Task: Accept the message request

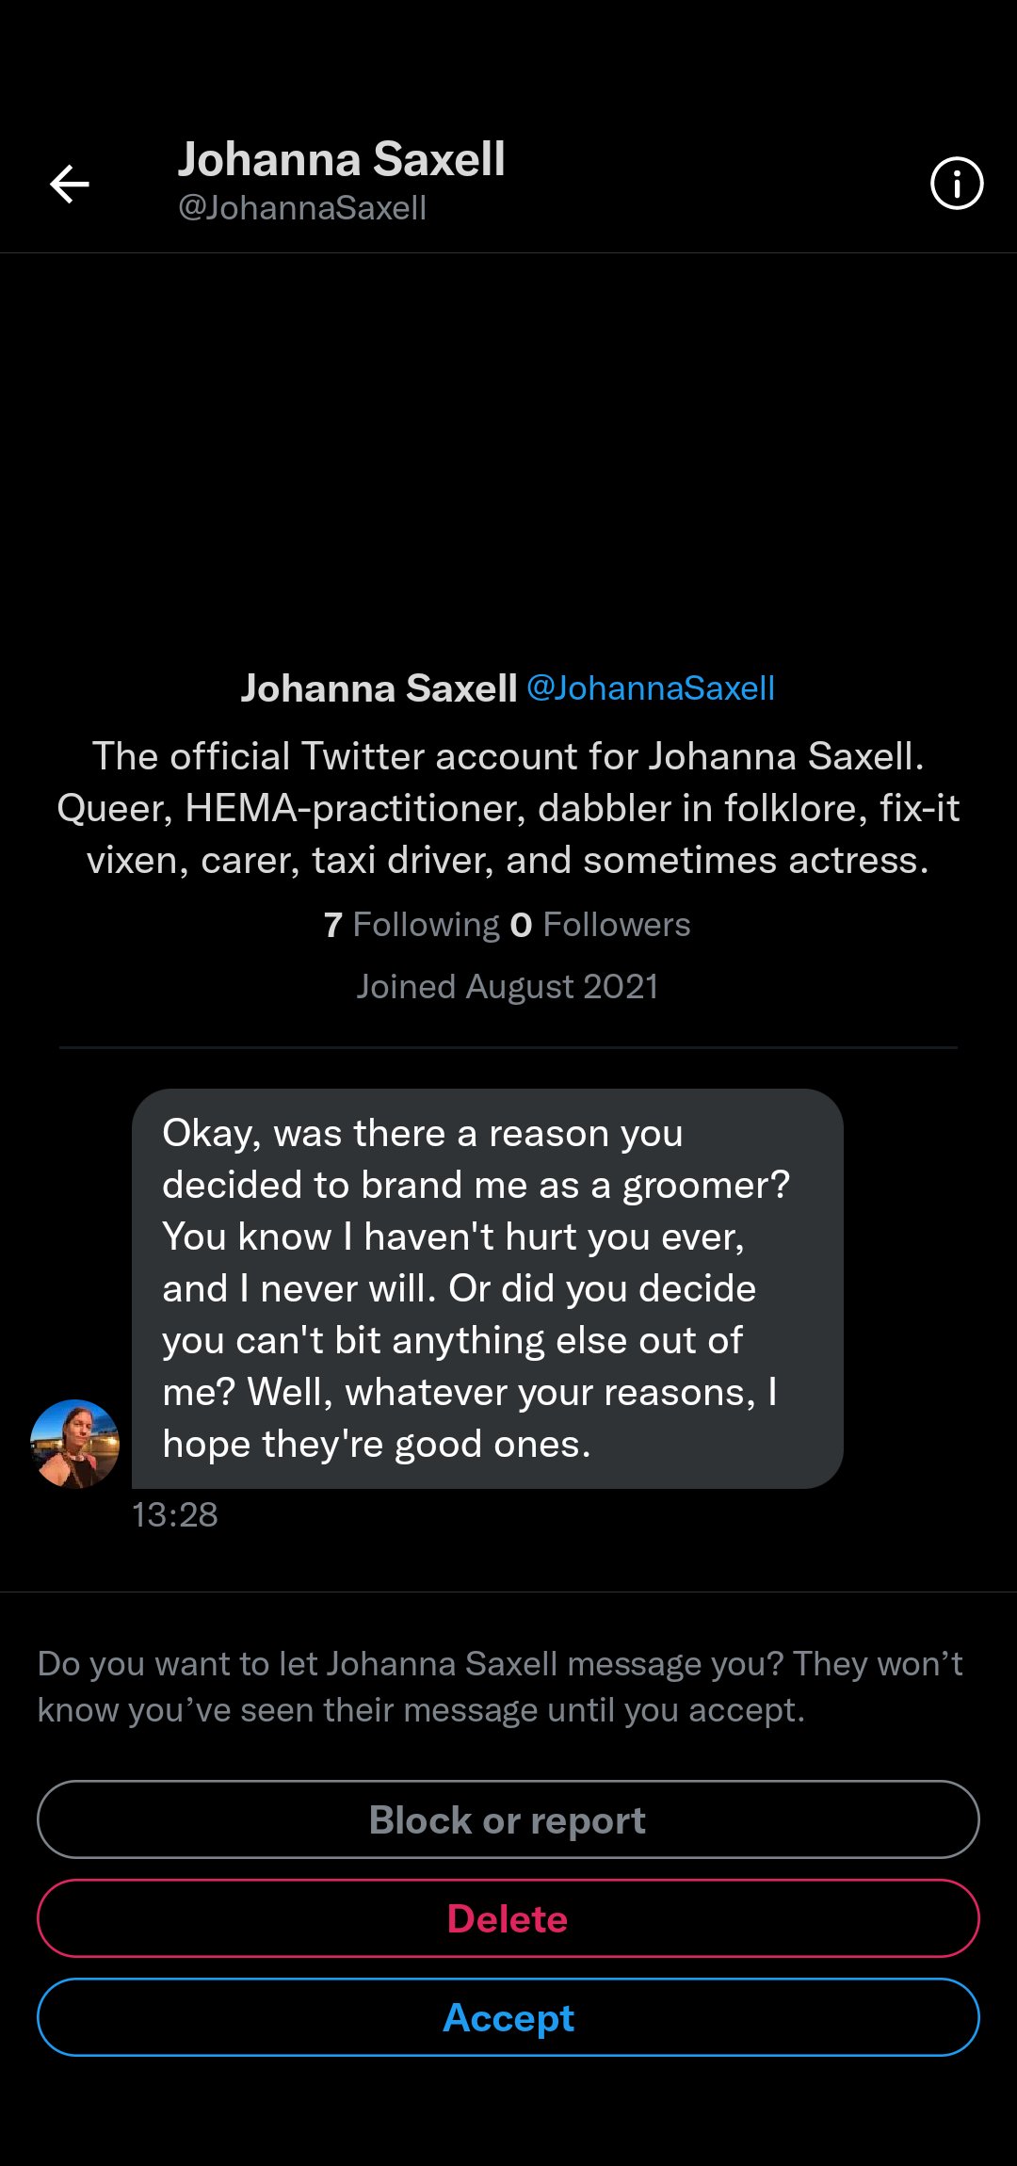Action: [508, 2017]
